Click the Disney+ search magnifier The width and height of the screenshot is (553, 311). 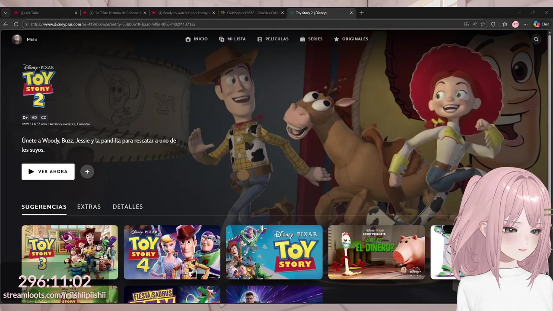(x=536, y=39)
